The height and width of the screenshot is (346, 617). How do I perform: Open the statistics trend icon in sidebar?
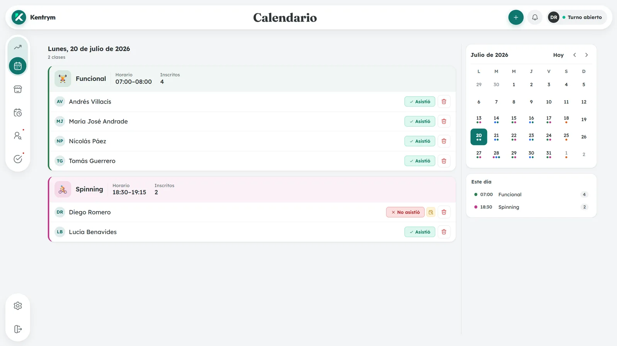18,47
